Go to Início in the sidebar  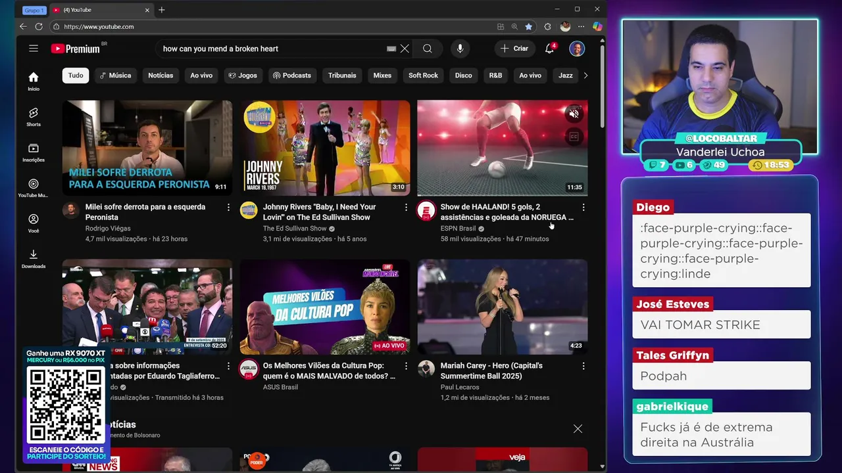point(34,81)
